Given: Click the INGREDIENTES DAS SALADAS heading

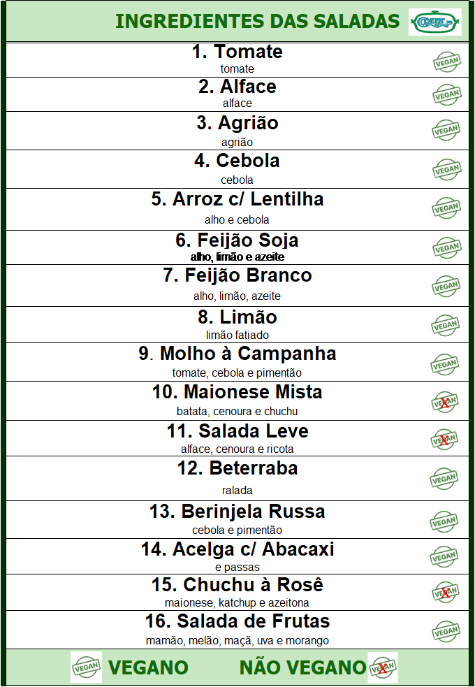Looking at the screenshot, I should [x=257, y=21].
